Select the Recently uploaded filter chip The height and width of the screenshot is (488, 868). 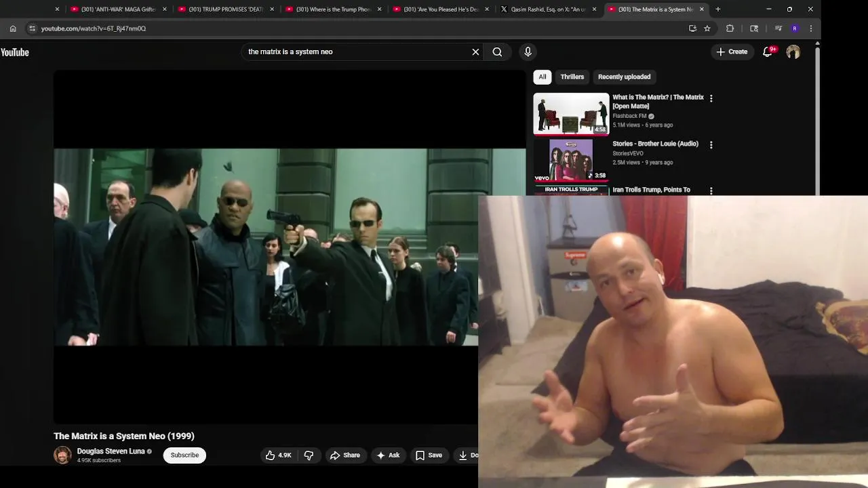624,77
